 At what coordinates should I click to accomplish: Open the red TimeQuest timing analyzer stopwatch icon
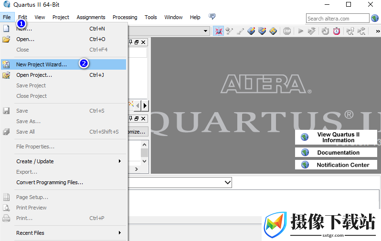pos(337,31)
